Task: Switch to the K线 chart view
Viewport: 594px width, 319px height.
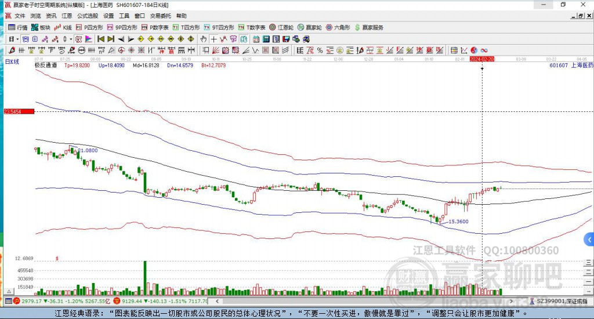Action: [x=63, y=27]
